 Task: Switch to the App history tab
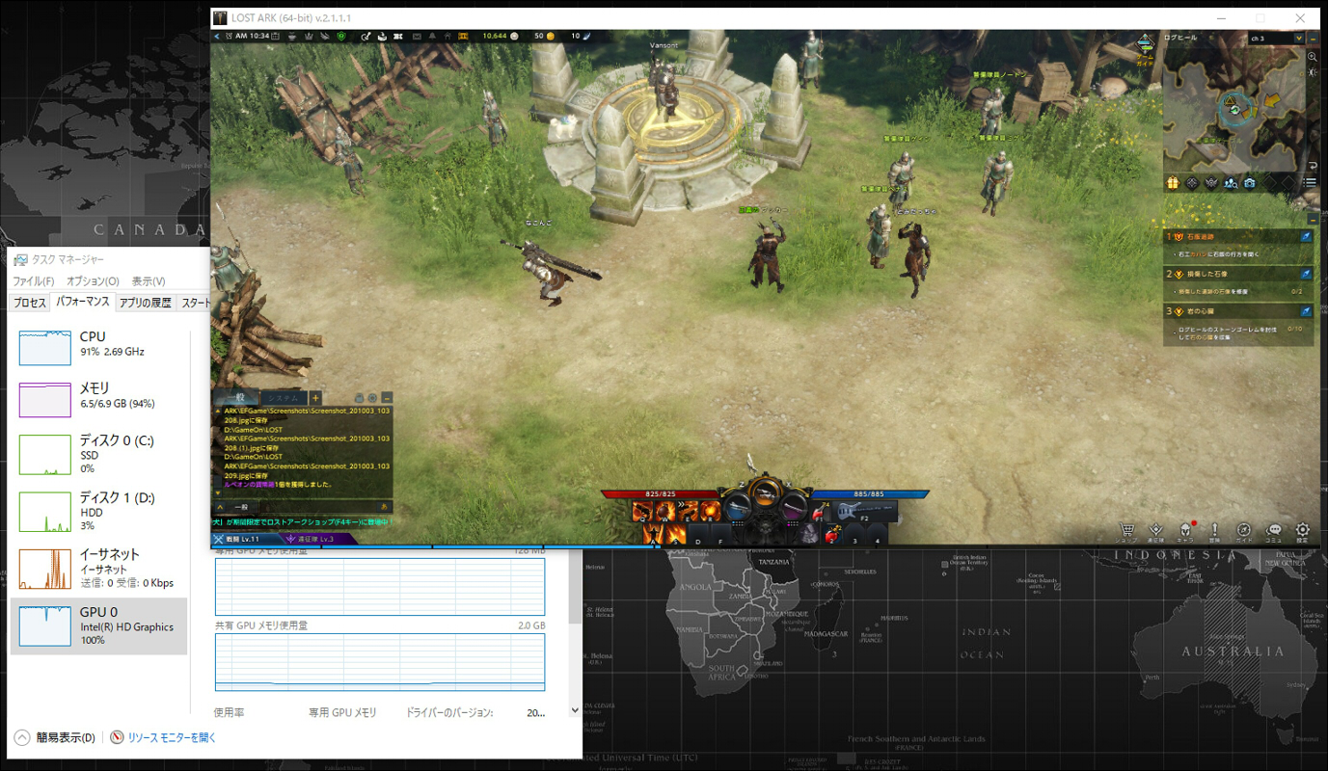coord(145,303)
